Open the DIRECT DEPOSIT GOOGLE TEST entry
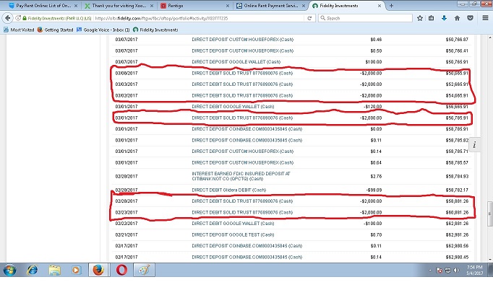The height and width of the screenshot is (290, 493). point(233,234)
